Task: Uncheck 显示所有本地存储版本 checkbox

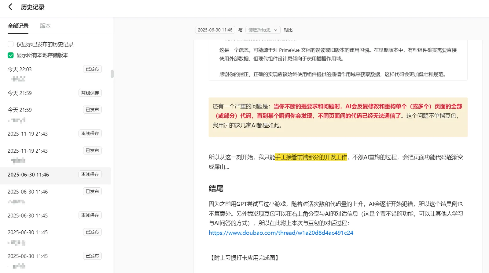Action: pyautogui.click(x=11, y=55)
